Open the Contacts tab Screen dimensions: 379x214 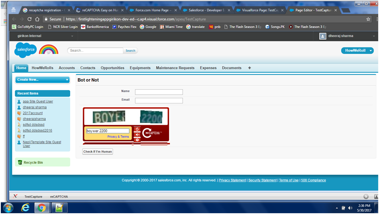pyautogui.click(x=88, y=68)
